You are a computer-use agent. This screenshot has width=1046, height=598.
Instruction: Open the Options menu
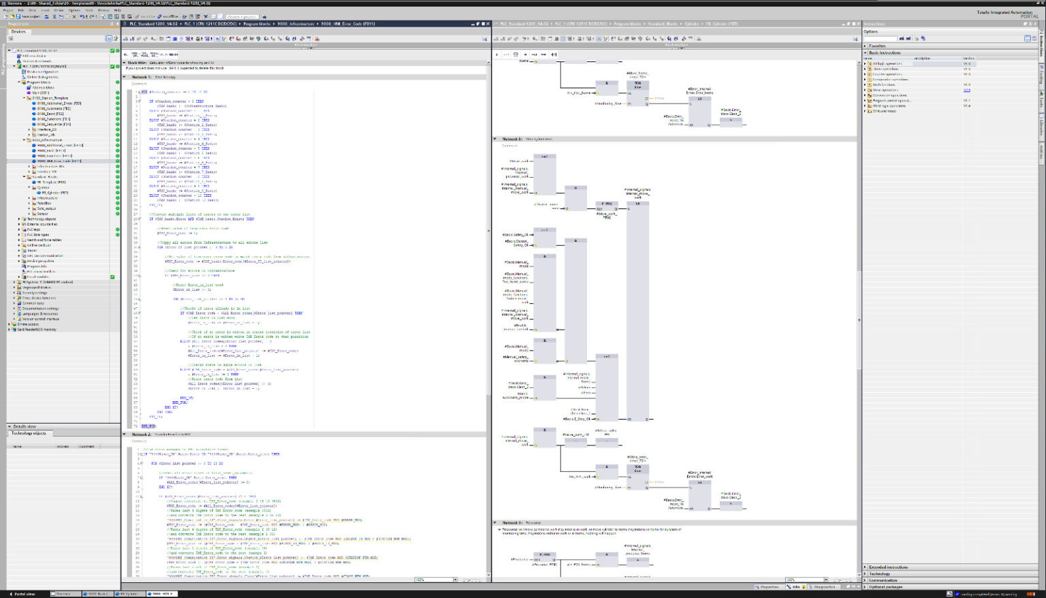tap(74, 10)
